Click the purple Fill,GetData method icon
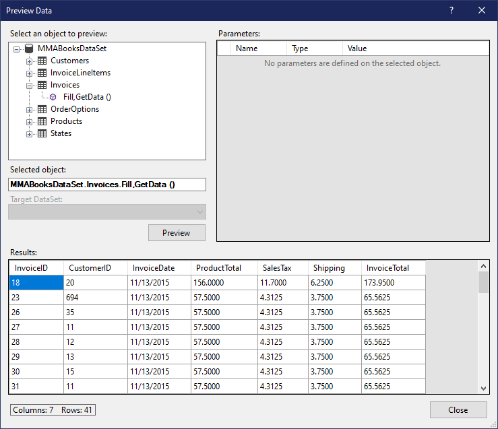This screenshot has height=429, width=498. tap(53, 97)
